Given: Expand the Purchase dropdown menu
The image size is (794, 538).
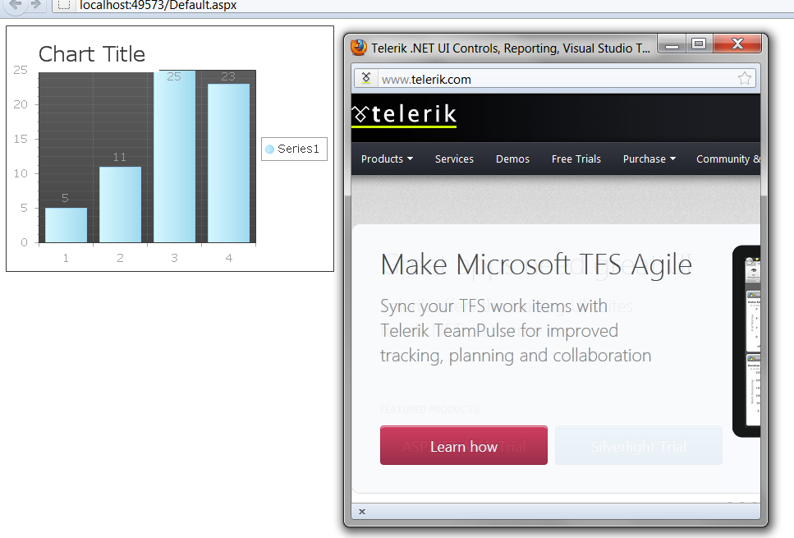Looking at the screenshot, I should pyautogui.click(x=649, y=159).
